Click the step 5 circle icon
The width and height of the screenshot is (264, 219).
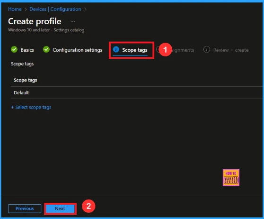[x=207, y=49]
